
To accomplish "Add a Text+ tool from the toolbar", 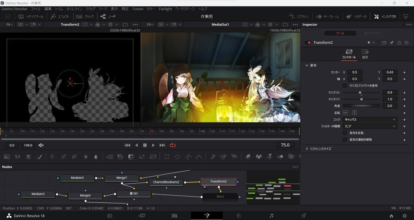I will pos(28,157).
